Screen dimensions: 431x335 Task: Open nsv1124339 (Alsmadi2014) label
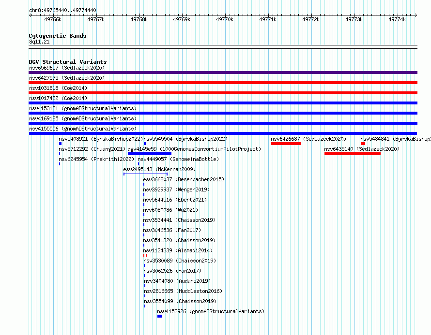coord(178,250)
